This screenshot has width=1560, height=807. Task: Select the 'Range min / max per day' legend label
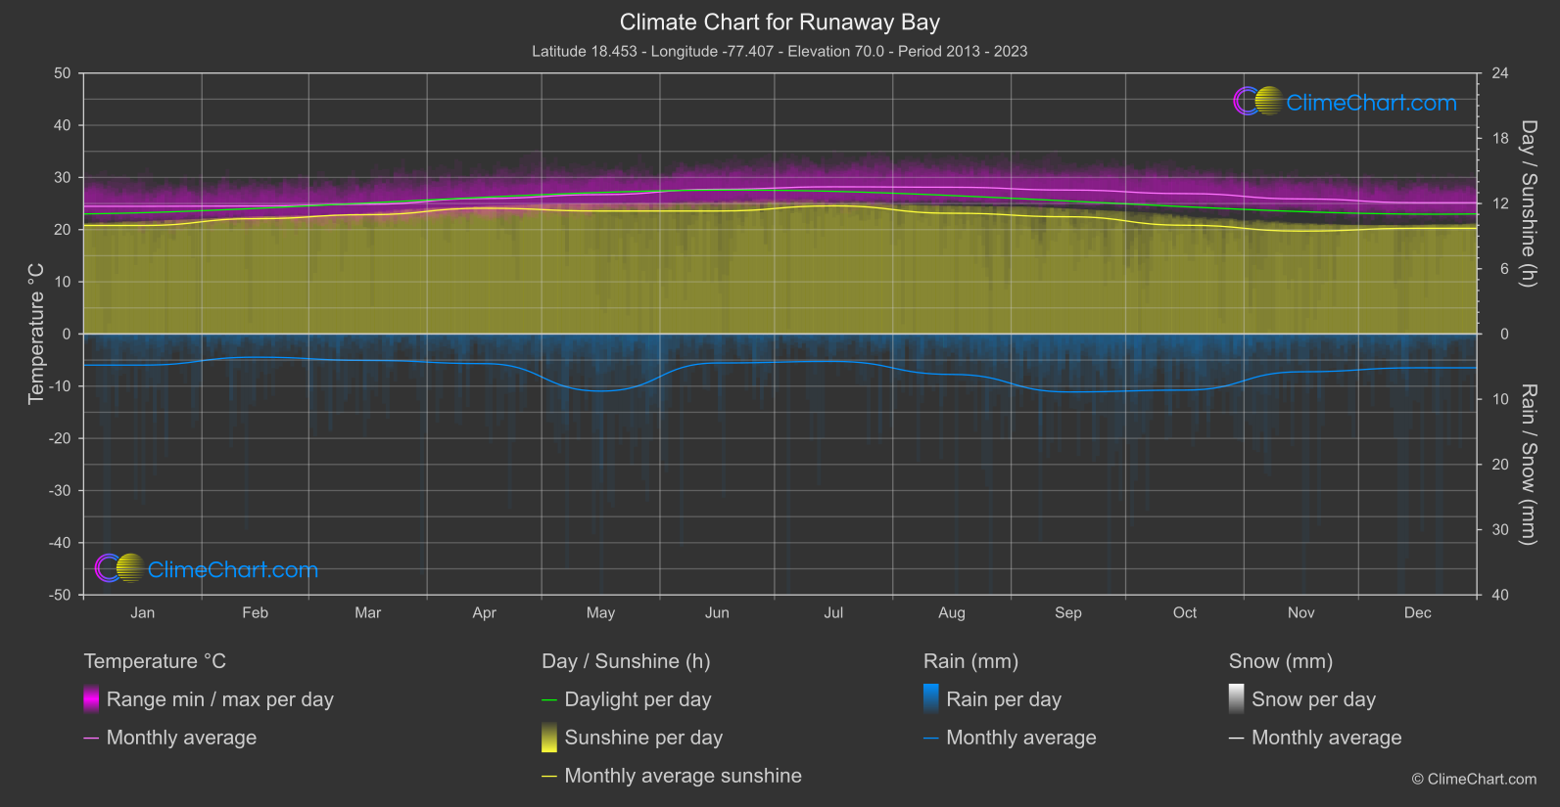(x=220, y=699)
